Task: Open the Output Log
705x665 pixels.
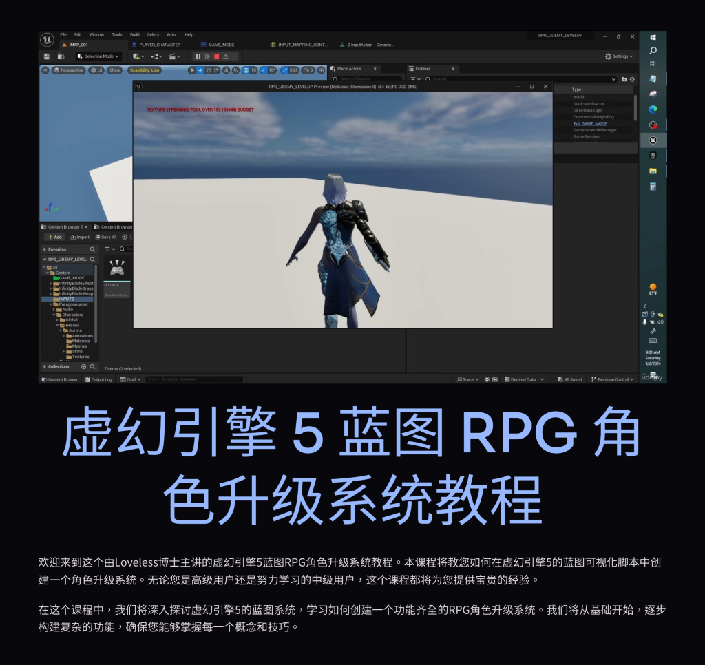Action: tap(98, 379)
